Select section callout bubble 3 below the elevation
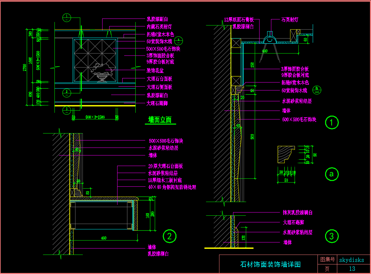Viewport: 371px width, 274px height. (x=66, y=110)
